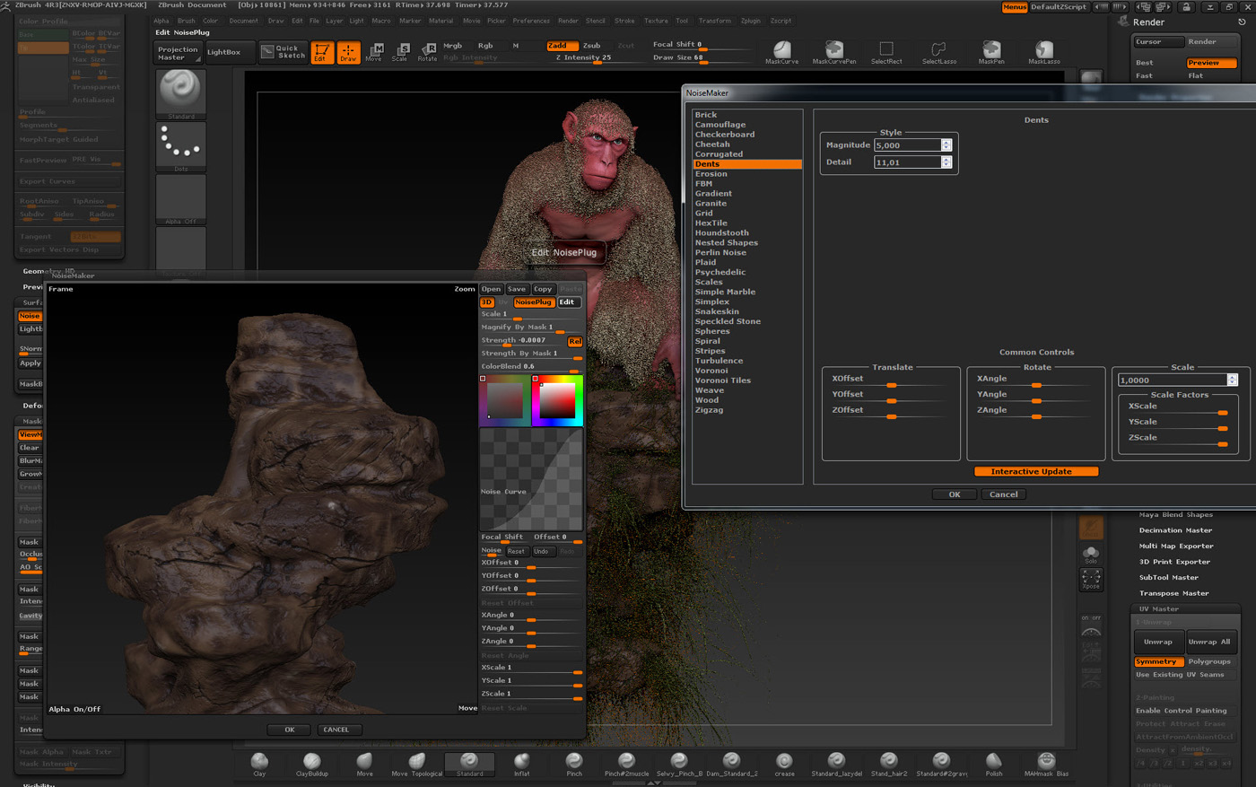Select the Standard_lazydel brush
Screen dimensions: 1256x787
pyautogui.click(x=836, y=764)
